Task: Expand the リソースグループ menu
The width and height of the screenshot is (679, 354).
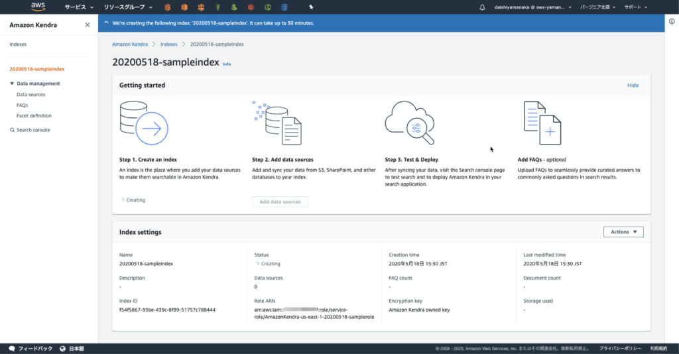Action: [128, 7]
